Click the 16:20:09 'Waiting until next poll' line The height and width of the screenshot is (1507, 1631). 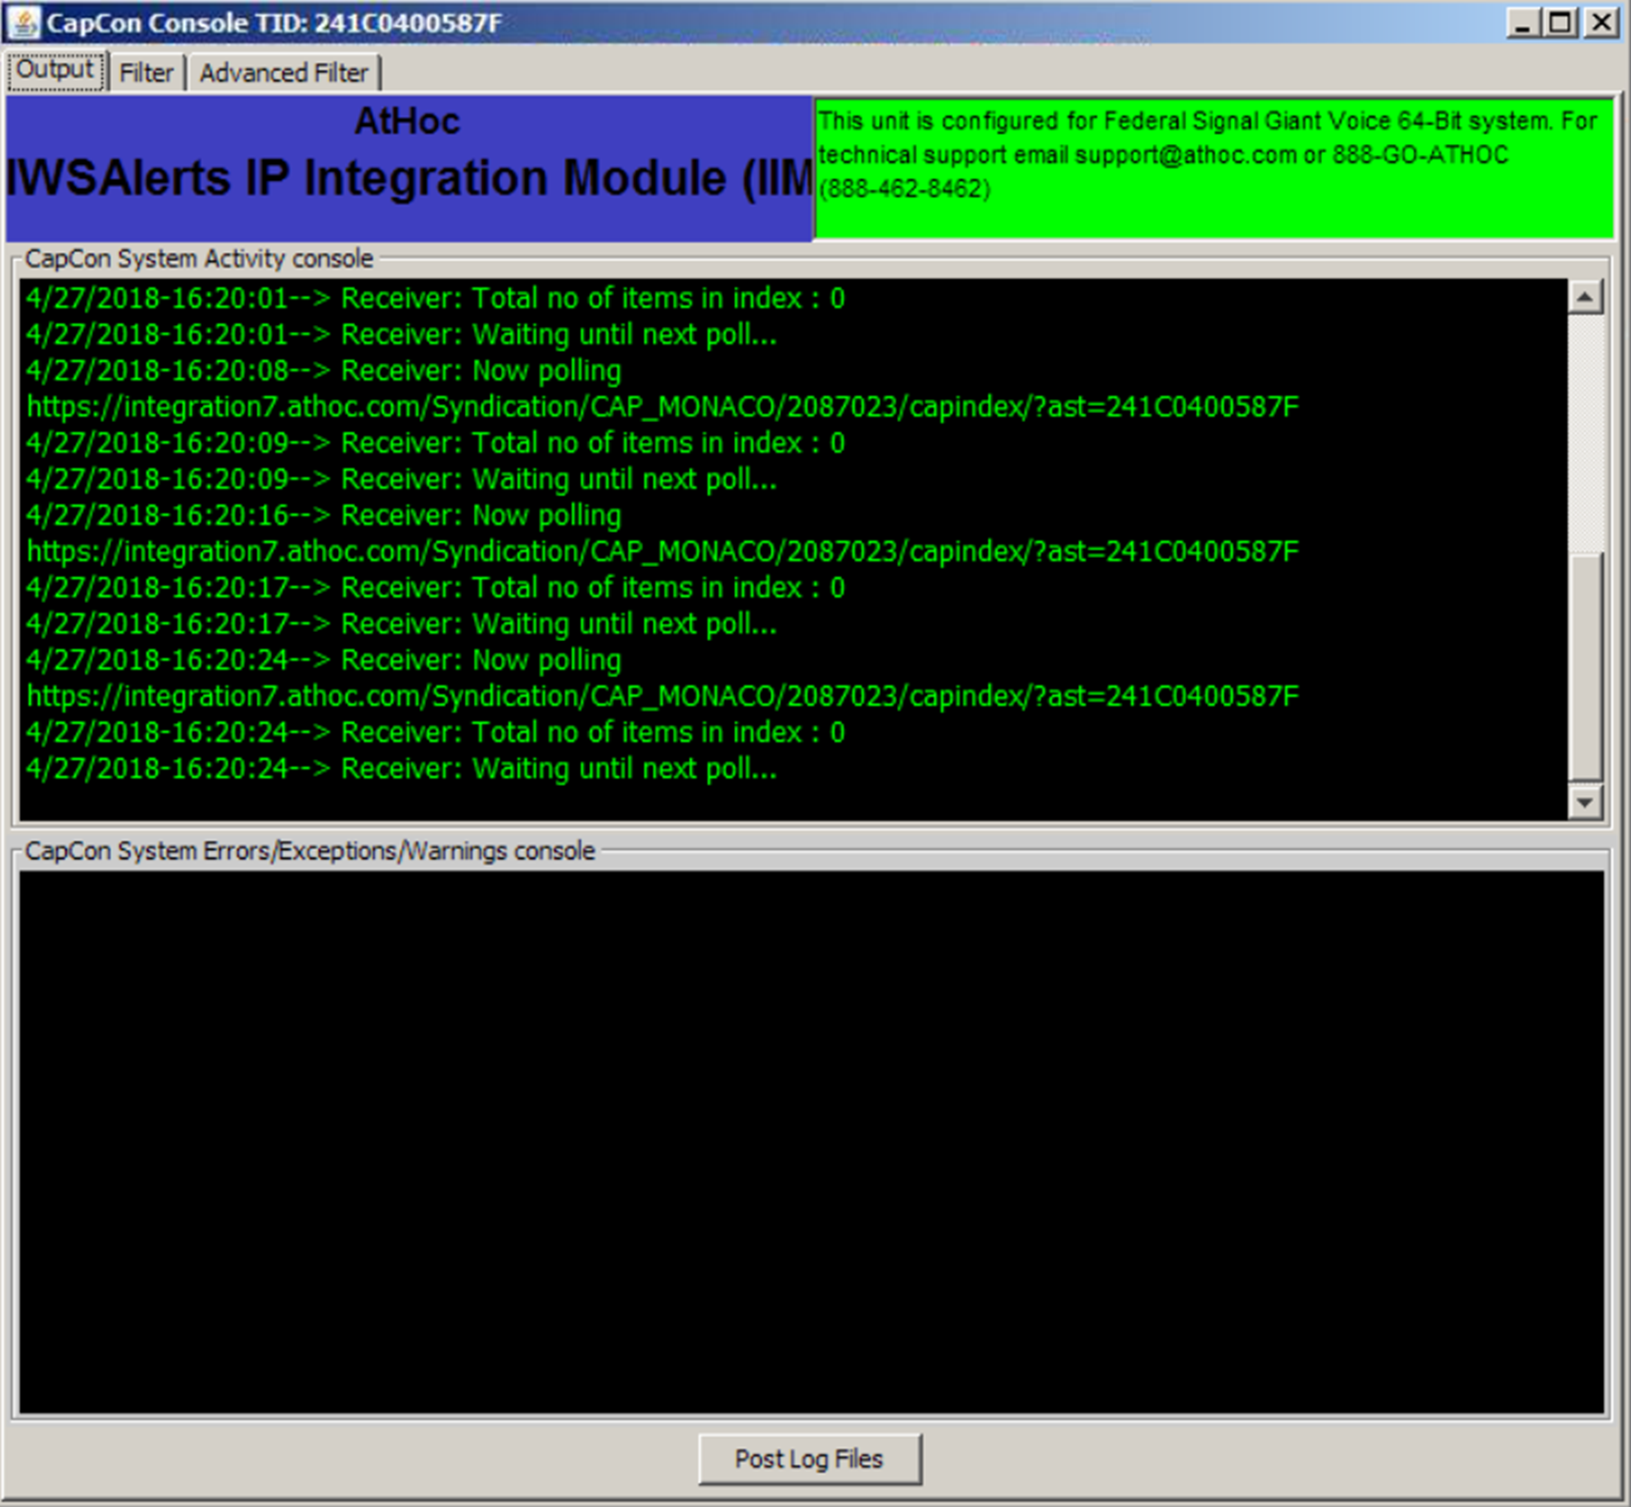(401, 479)
